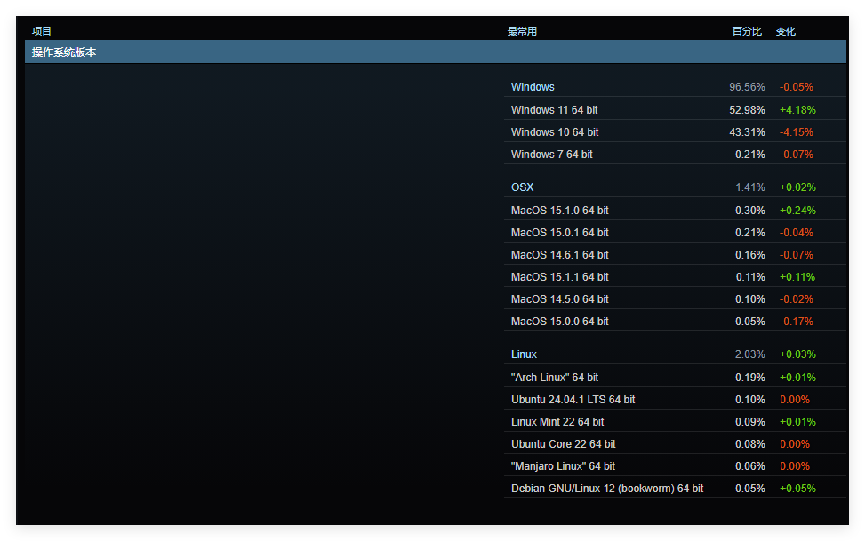
Task: Select the Windows 7 64 bit row
Action: click(x=675, y=155)
